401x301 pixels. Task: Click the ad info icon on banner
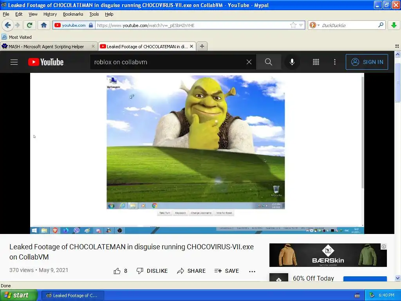click(x=384, y=247)
